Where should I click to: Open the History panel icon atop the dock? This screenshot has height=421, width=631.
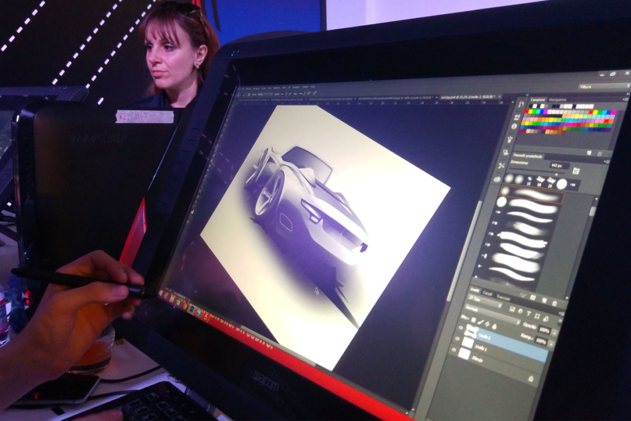click(521, 105)
